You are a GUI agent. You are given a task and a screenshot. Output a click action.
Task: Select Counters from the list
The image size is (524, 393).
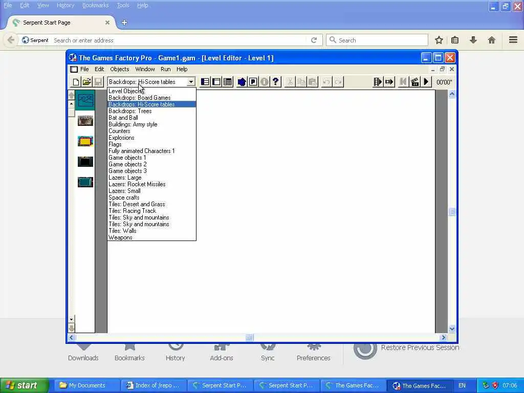click(151, 131)
